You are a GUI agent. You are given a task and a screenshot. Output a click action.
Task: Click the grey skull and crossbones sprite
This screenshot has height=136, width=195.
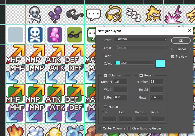point(35,14)
